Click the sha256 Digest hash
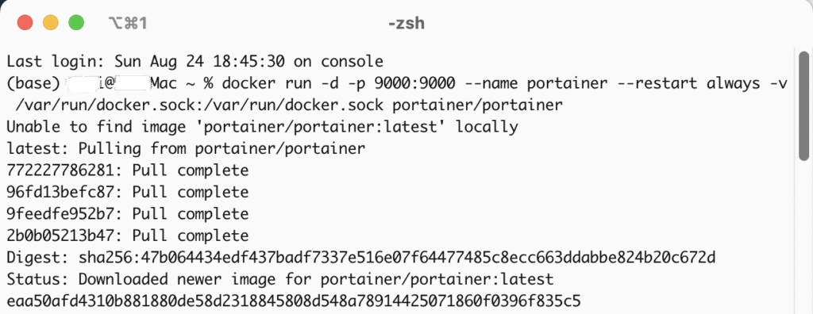The width and height of the screenshot is (813, 314). 397,258
